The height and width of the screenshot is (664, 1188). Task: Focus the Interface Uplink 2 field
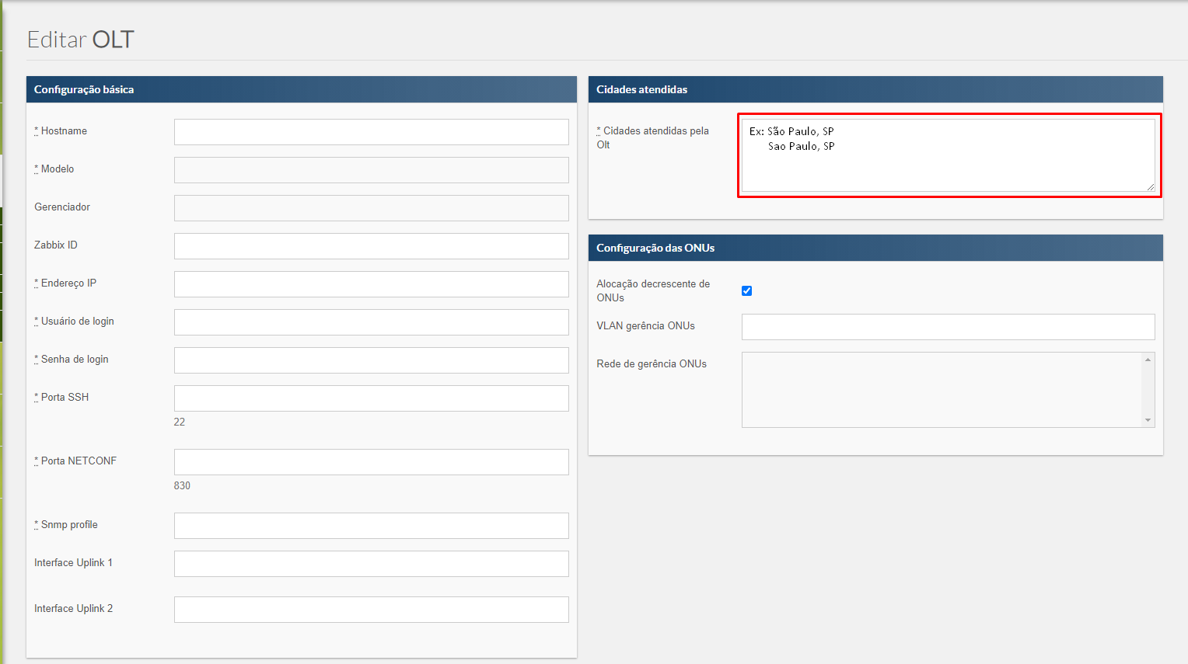(371, 610)
